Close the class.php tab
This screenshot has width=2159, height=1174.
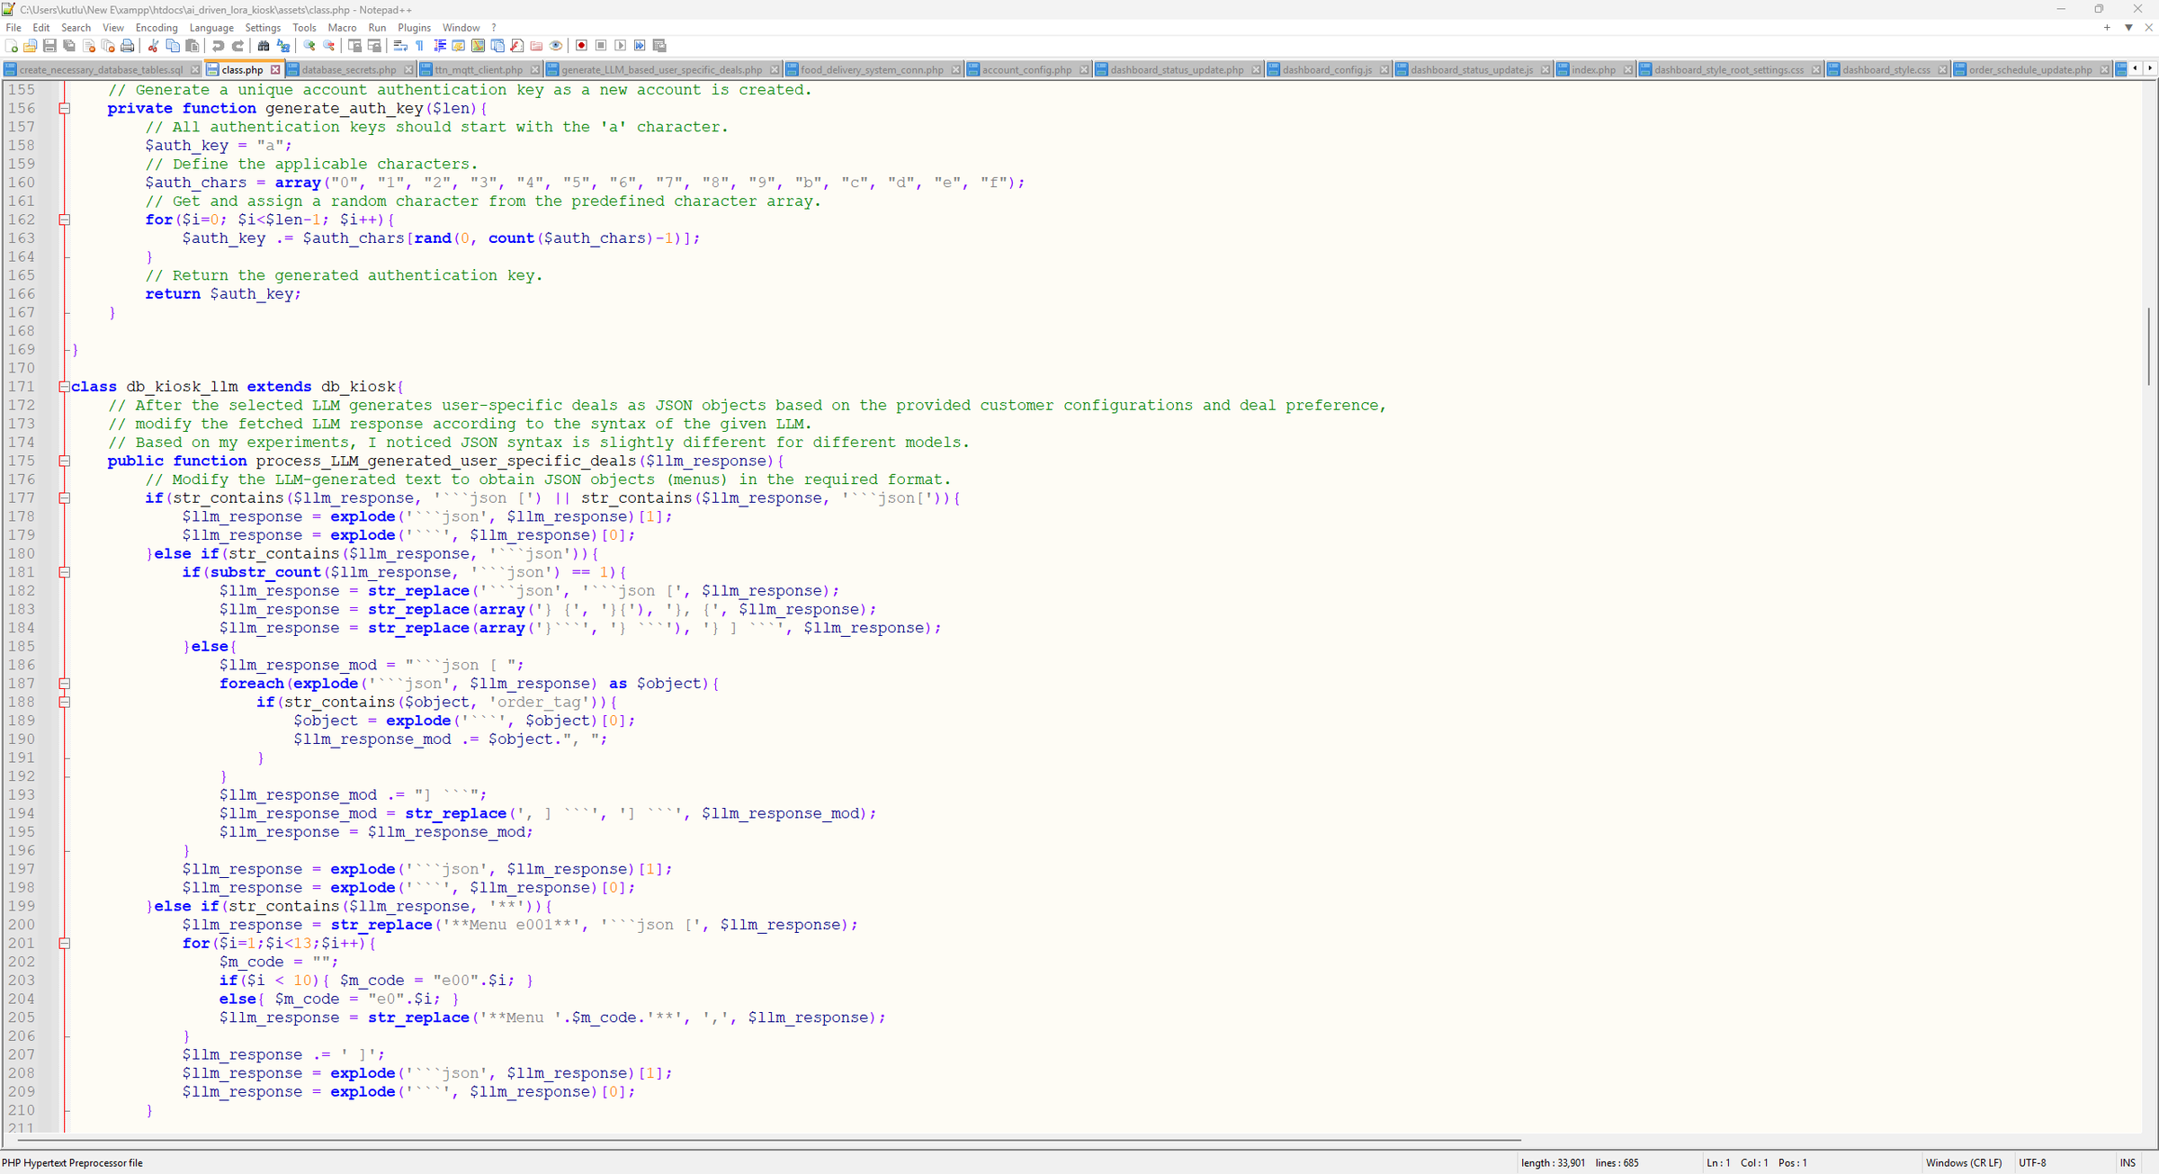coord(275,70)
